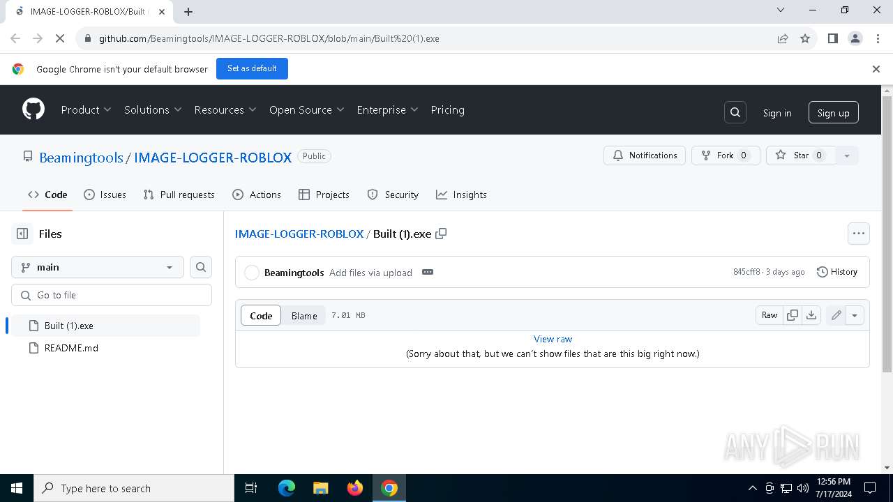Copy raw file contents icon
The height and width of the screenshot is (502, 893).
point(793,315)
